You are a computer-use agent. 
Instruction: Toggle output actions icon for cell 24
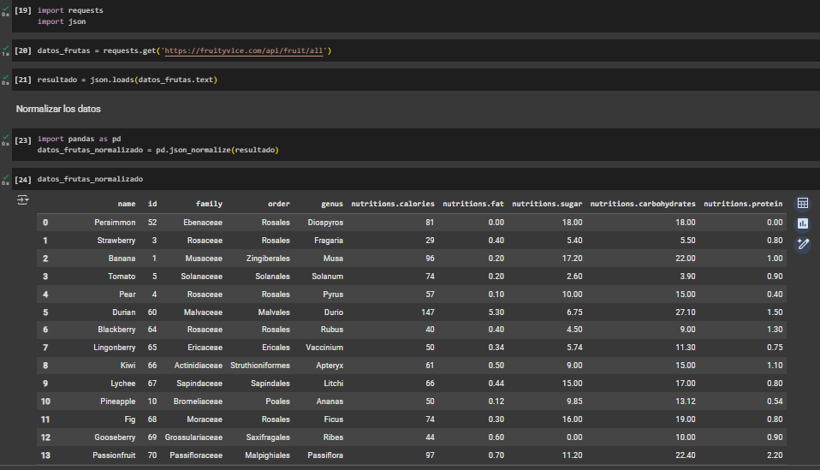(22, 199)
